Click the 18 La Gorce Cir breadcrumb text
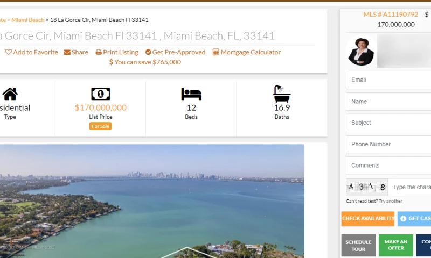431x258 pixels. [99, 20]
